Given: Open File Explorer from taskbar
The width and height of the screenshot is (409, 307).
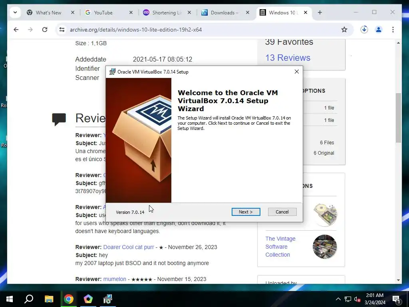Looking at the screenshot, I should tap(49, 299).
